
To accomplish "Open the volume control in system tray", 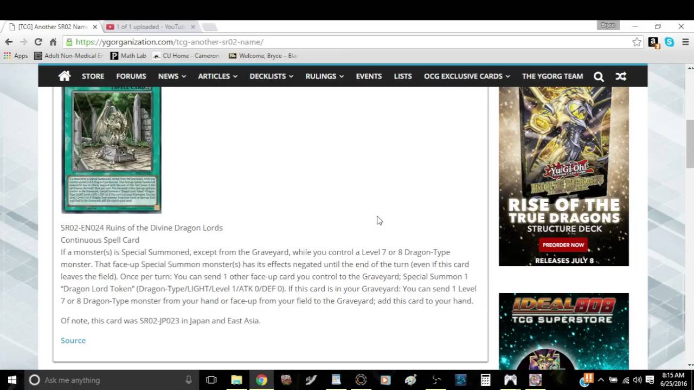I will pyautogui.click(x=637, y=380).
